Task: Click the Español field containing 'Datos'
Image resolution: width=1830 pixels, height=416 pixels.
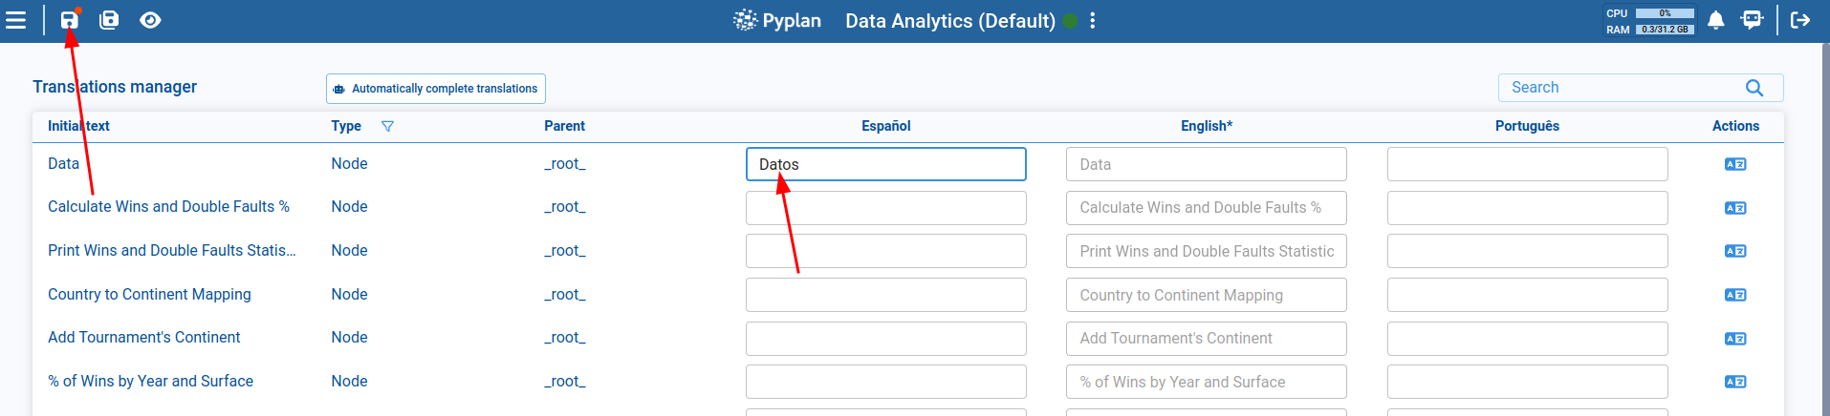Action: click(885, 164)
